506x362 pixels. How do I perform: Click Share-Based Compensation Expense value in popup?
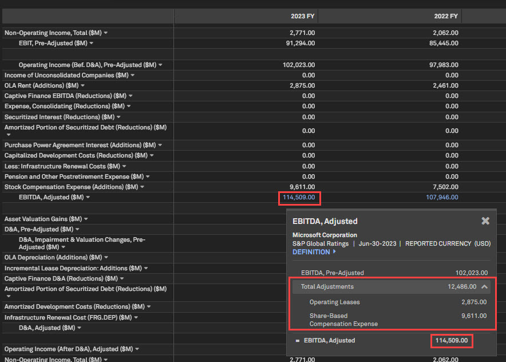click(x=474, y=316)
